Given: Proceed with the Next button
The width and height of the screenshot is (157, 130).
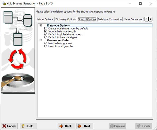Looking at the screenshot, I should point(85,126).
